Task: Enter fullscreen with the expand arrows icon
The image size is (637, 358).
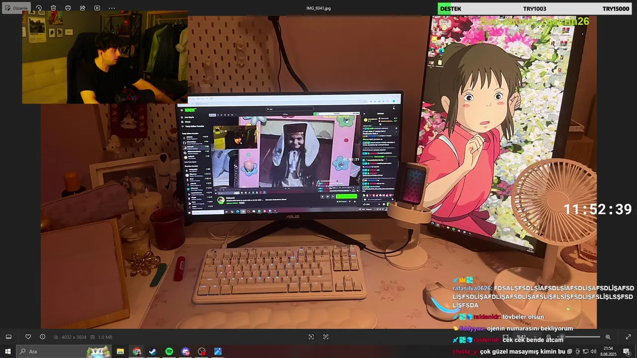Action: 628,337
